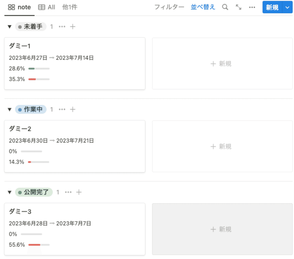Viewport: 294px width, 259px height.
Task: Click the 0% value on ダミー3 card
Action: (13, 234)
